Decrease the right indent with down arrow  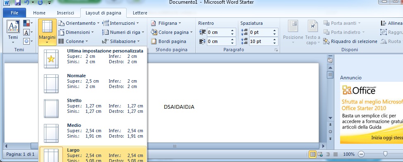pyautogui.click(x=233, y=43)
